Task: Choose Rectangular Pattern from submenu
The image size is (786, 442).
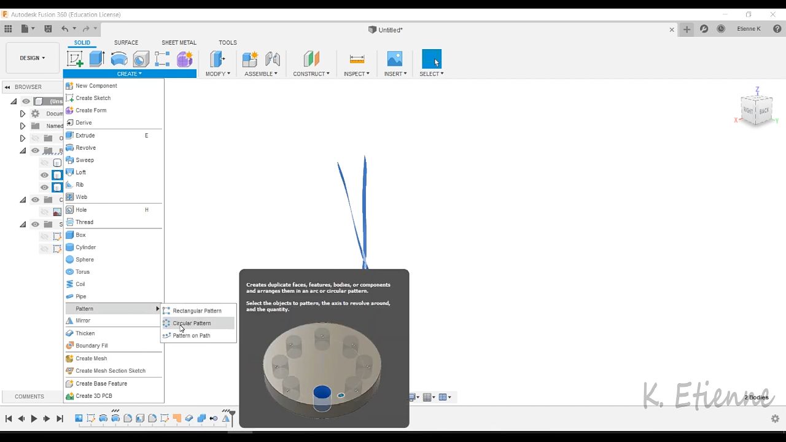Action: point(198,311)
